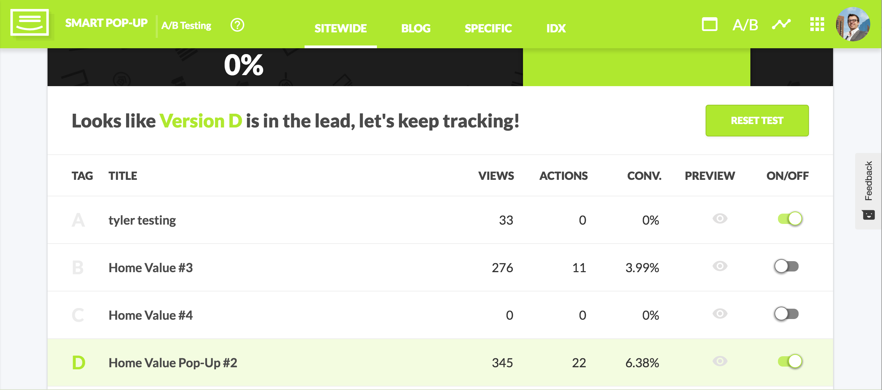Open the help question mark icon
This screenshot has height=390, width=882.
coord(237,25)
